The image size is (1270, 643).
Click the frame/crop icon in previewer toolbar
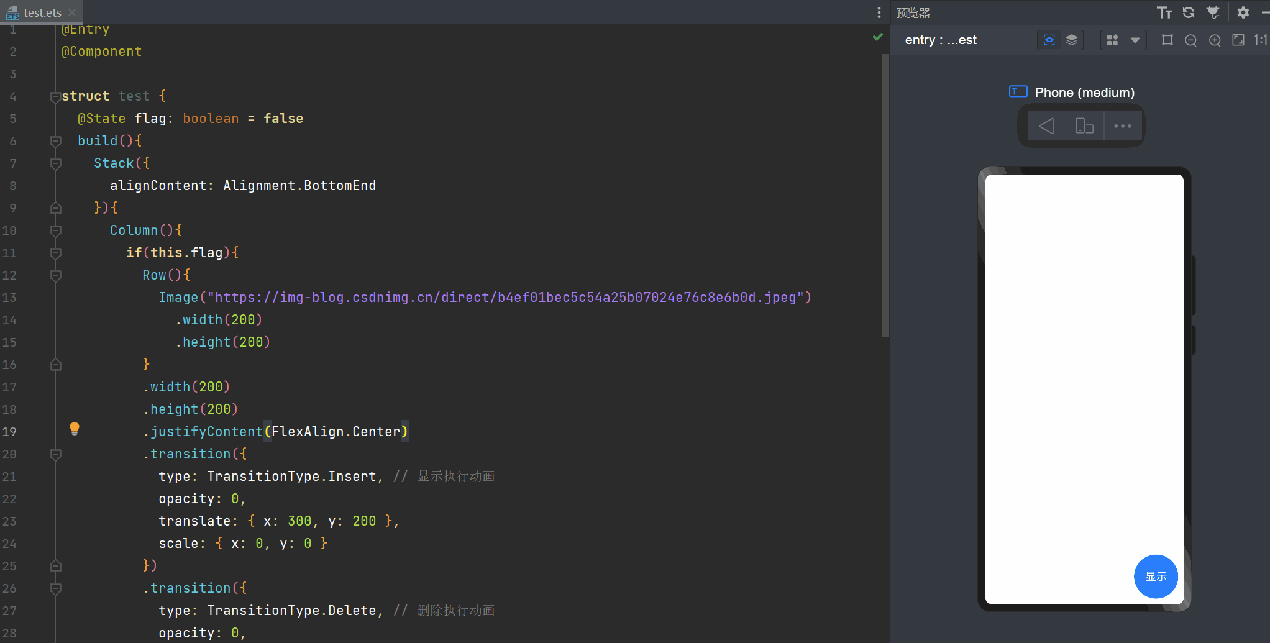1167,40
